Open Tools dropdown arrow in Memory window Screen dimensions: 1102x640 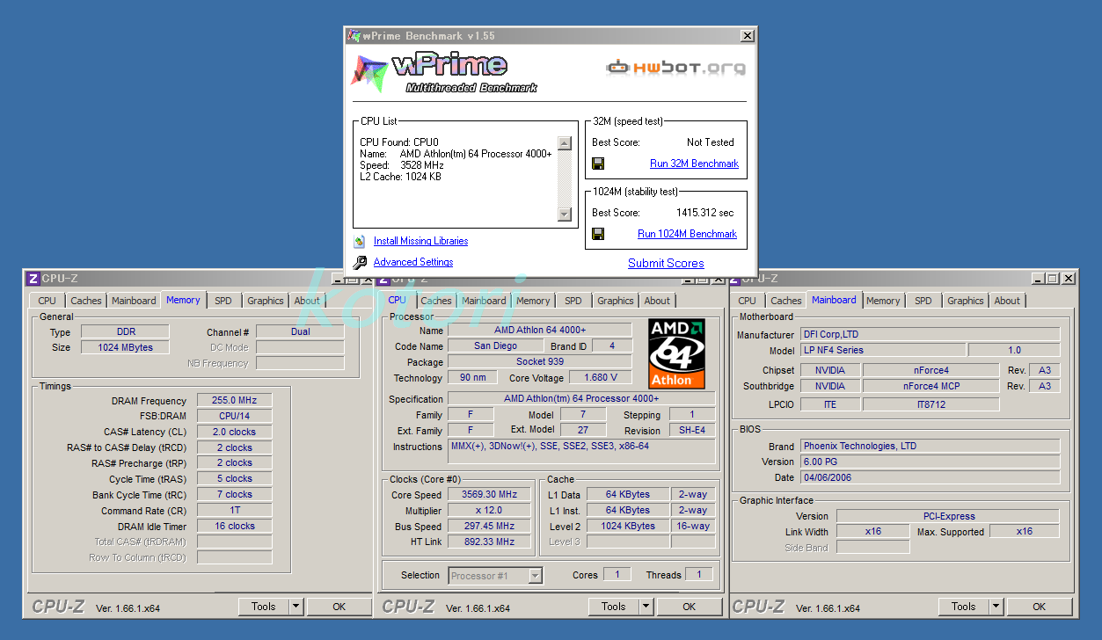(296, 607)
